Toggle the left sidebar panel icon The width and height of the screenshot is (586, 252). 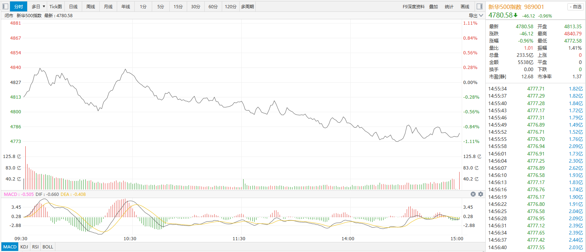click(5, 6)
